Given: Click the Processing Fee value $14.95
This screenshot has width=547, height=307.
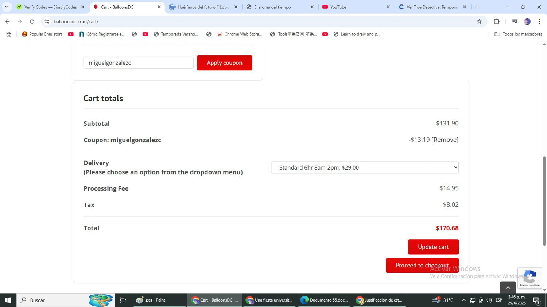Looking at the screenshot, I should 449,188.
